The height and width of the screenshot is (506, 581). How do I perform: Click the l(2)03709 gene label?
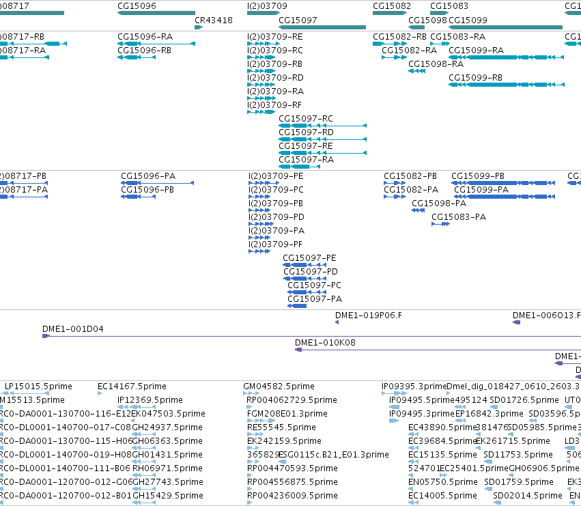(x=267, y=6)
